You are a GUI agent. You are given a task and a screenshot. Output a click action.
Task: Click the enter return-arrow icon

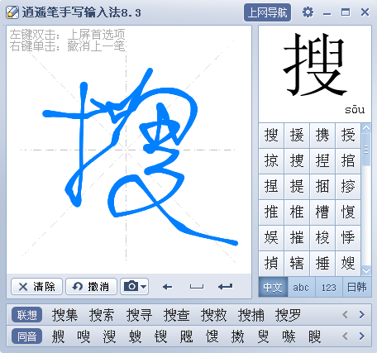click(225, 287)
